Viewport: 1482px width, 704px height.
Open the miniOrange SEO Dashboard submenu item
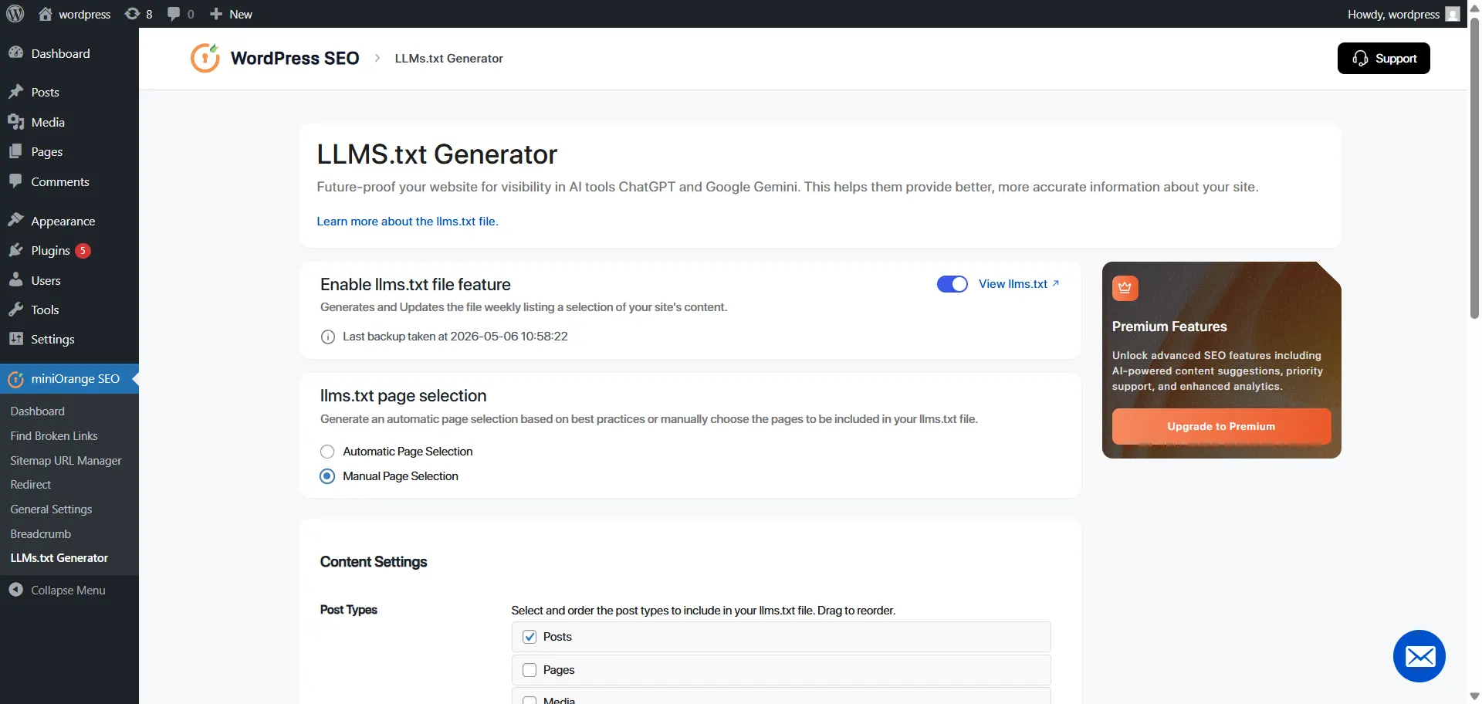click(38, 411)
